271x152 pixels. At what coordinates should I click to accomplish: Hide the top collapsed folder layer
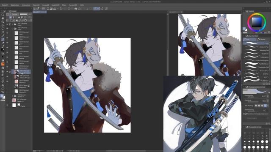(x=7, y=24)
